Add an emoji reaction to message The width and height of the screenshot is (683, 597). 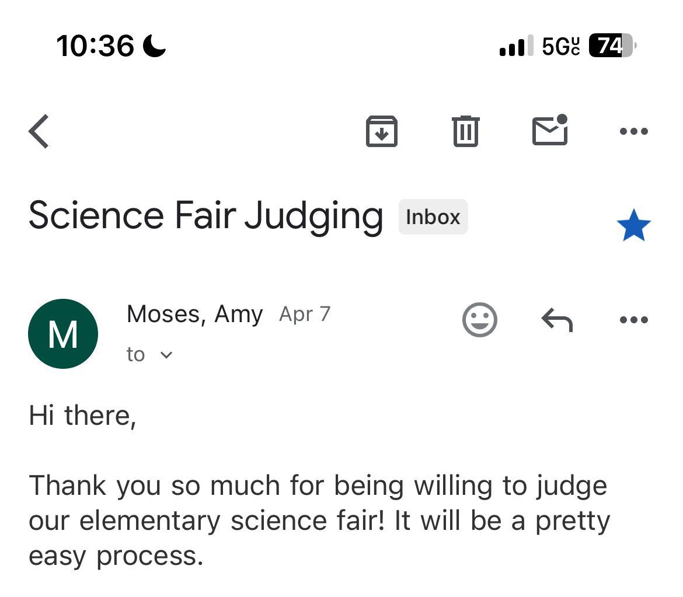tap(479, 320)
